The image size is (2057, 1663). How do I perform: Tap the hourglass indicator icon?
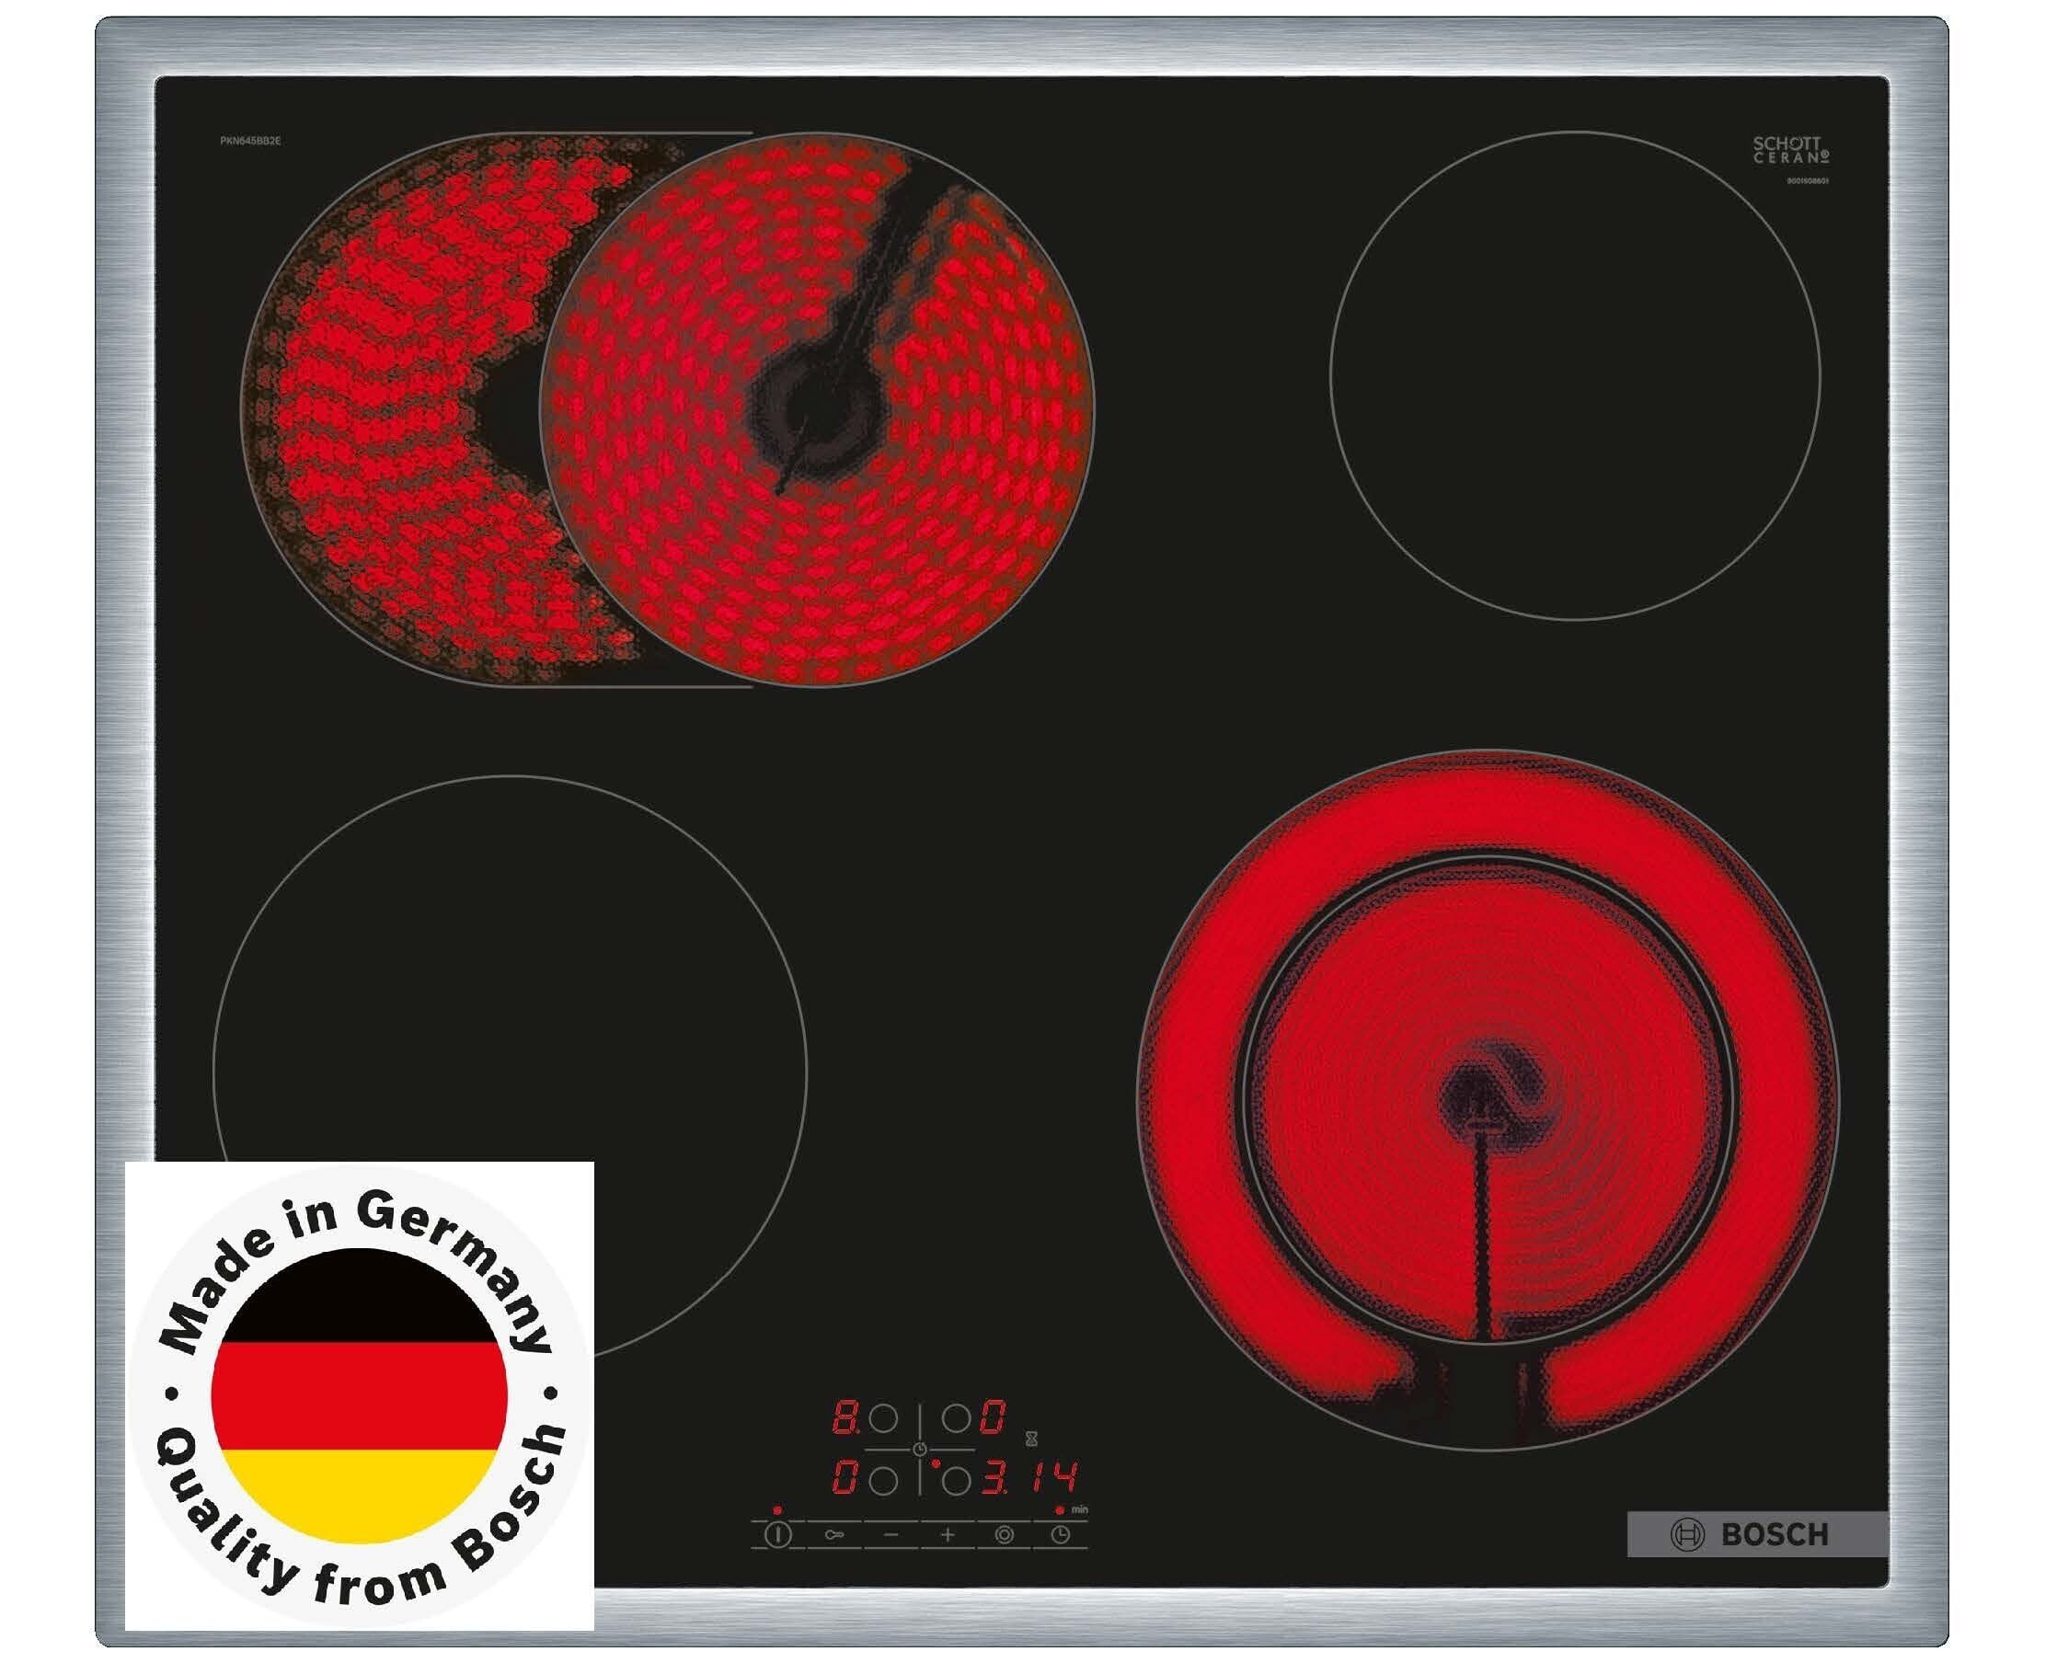[1032, 1439]
